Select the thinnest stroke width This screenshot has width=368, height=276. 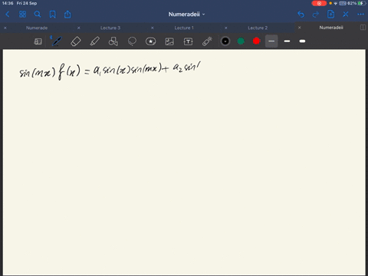click(271, 41)
